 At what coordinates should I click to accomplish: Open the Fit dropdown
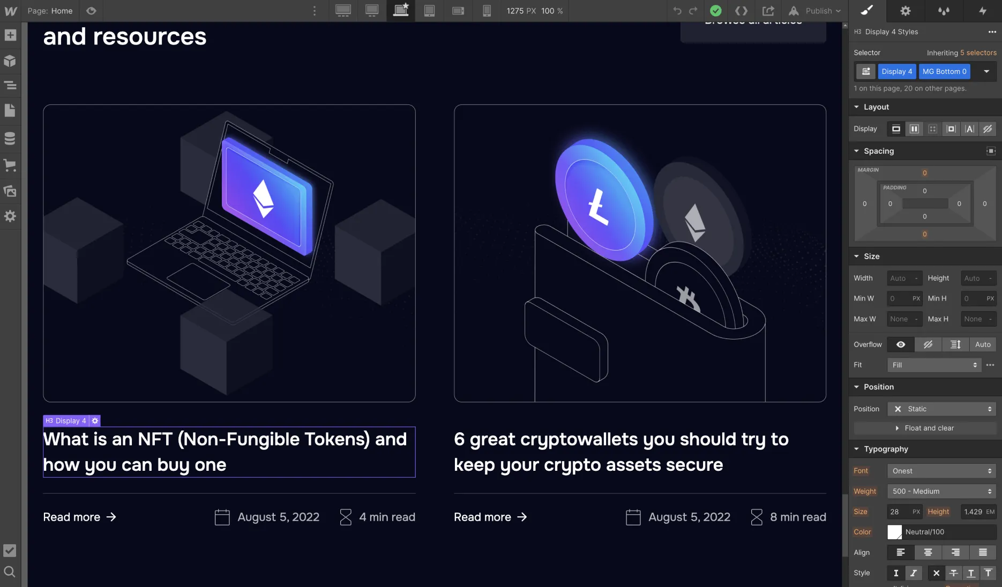934,365
